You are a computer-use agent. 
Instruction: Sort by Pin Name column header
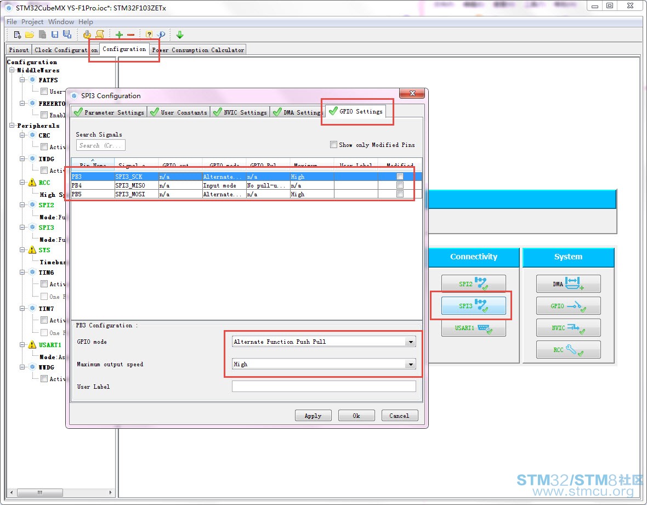(93, 164)
